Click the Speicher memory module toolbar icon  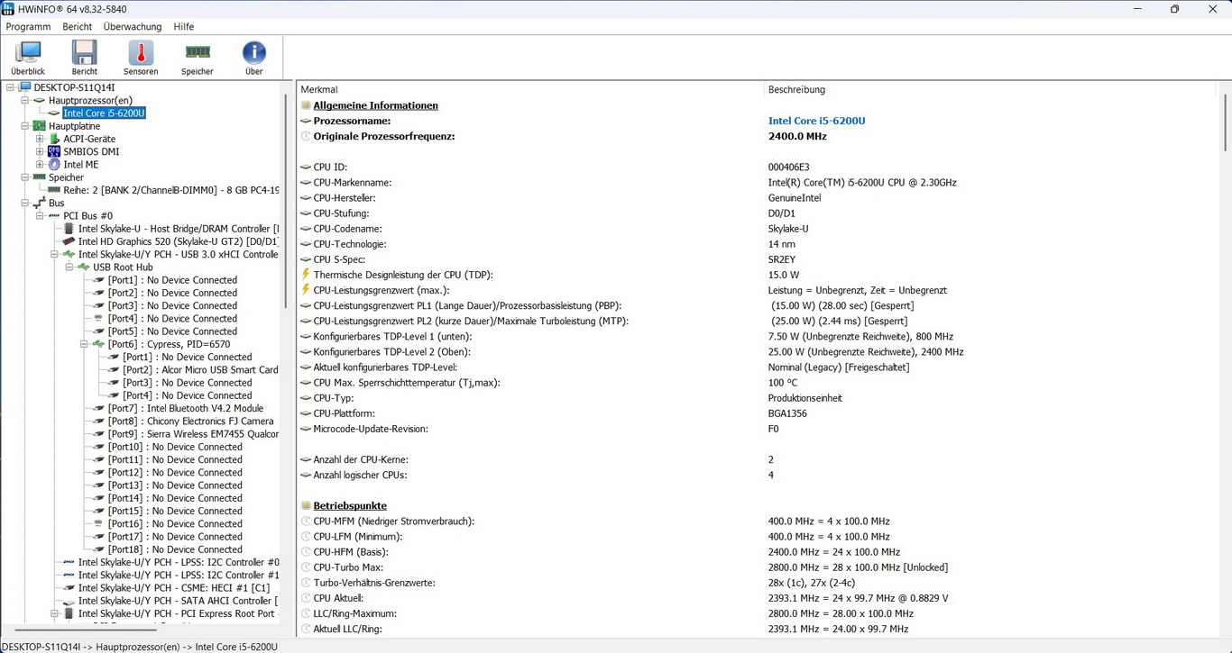pos(198,58)
